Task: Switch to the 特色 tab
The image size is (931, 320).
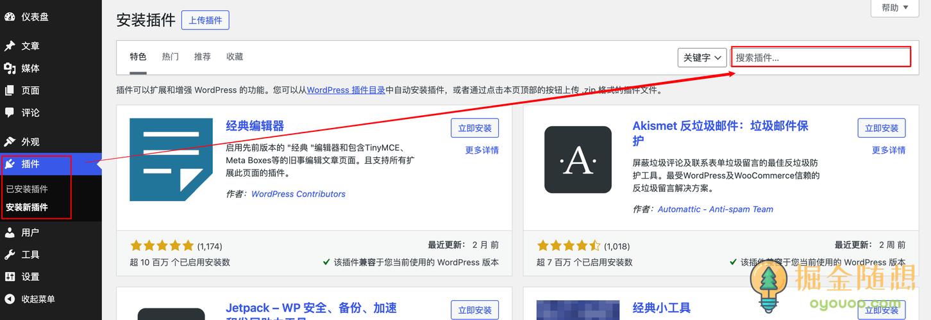Action: tap(138, 57)
